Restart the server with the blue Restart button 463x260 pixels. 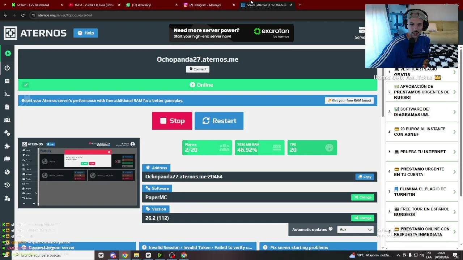[x=219, y=121]
